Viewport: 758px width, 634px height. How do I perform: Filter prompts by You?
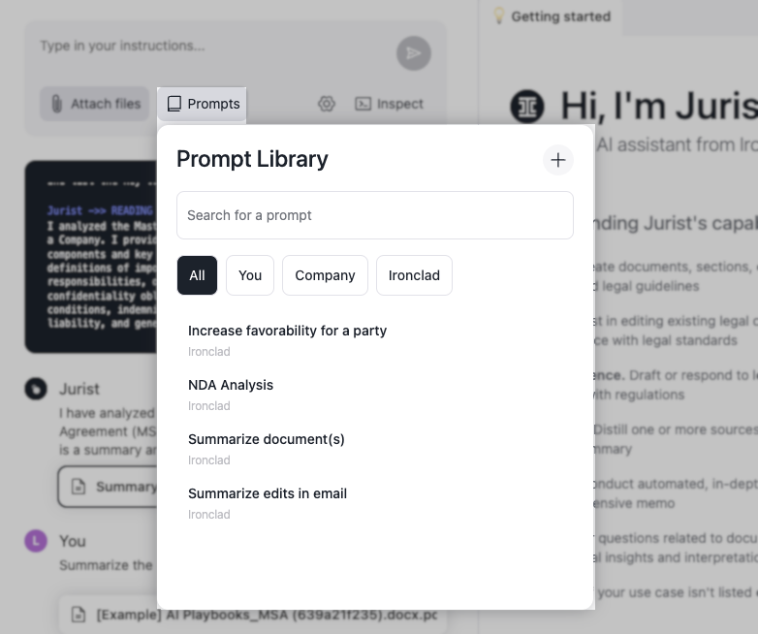250,275
